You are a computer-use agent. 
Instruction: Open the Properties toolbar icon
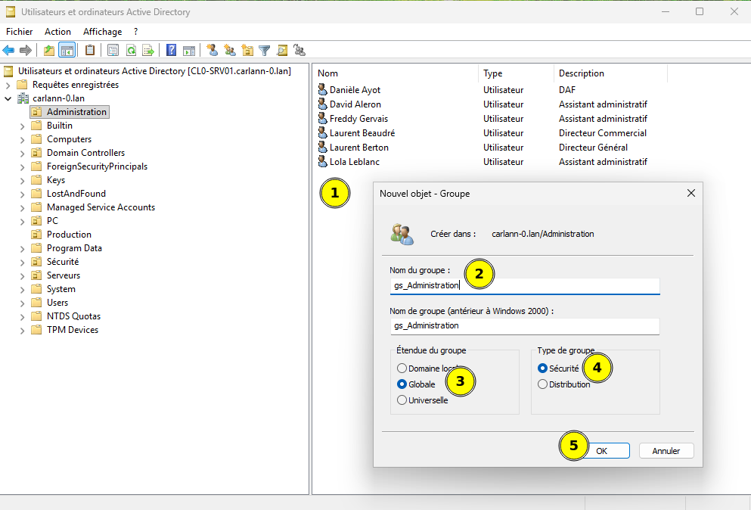(113, 50)
